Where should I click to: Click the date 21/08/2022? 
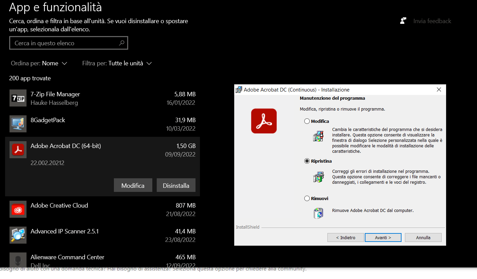[180, 214]
